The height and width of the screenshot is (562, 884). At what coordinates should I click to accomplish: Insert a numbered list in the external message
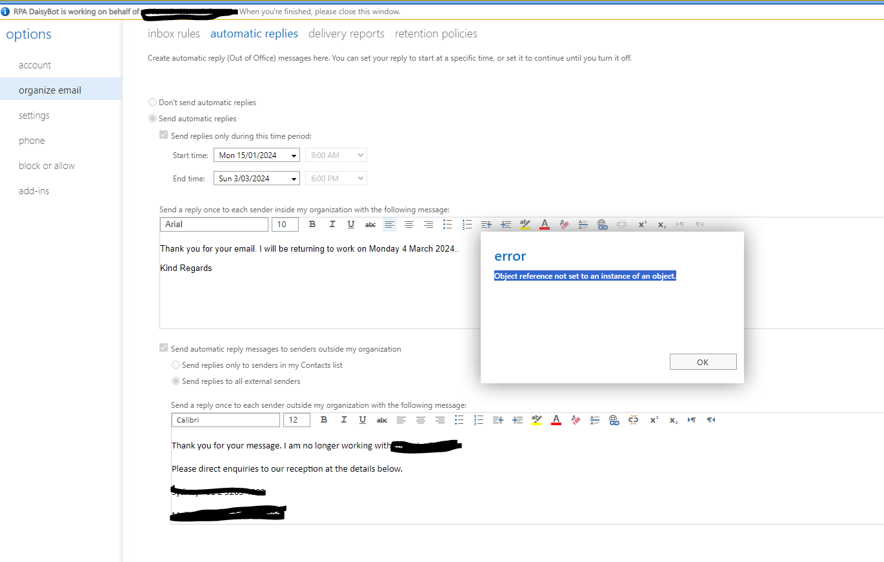478,419
